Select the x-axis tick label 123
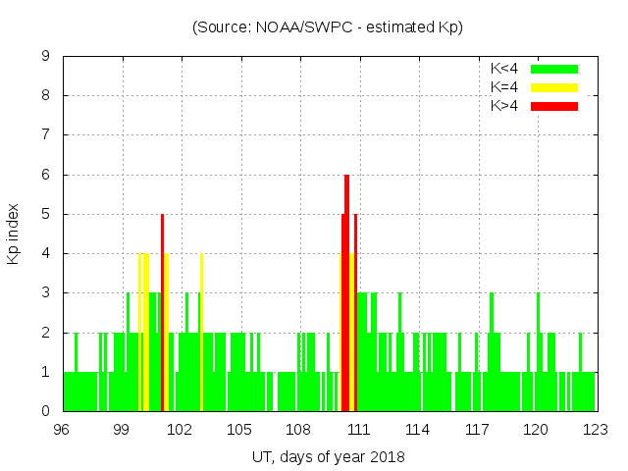Screen dimensions: 628x471 tap(596, 430)
